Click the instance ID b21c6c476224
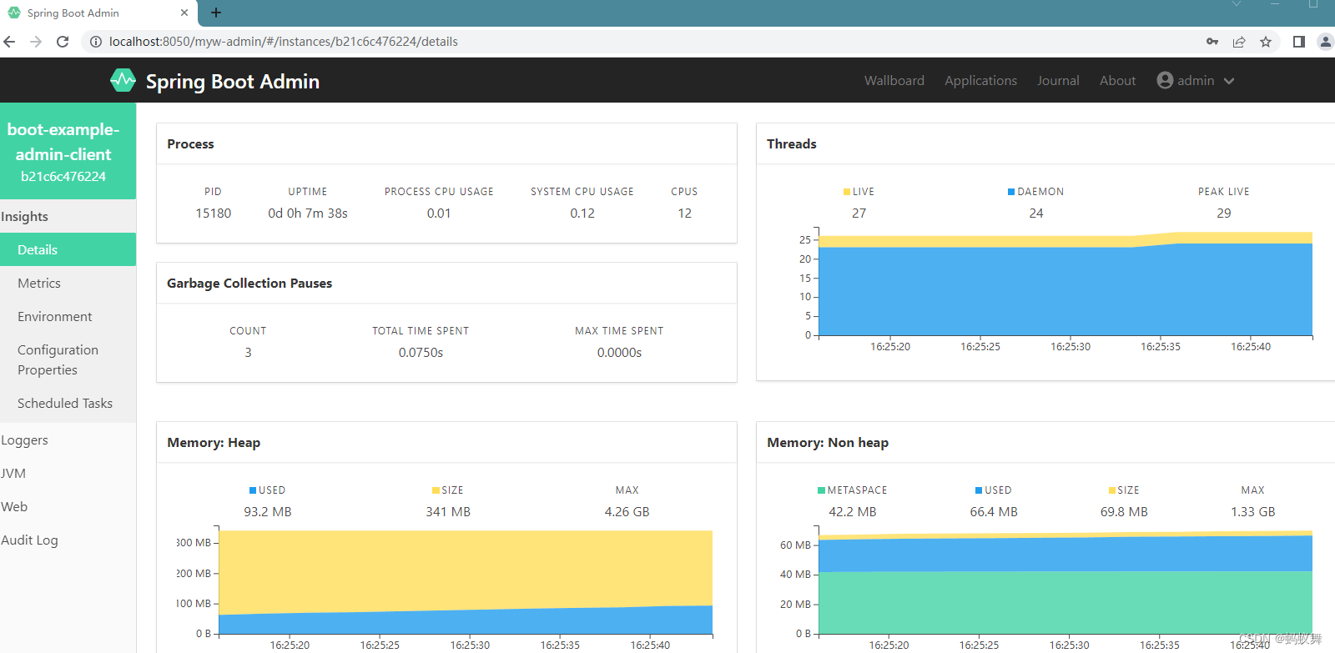Image resolution: width=1335 pixels, height=653 pixels. (63, 177)
